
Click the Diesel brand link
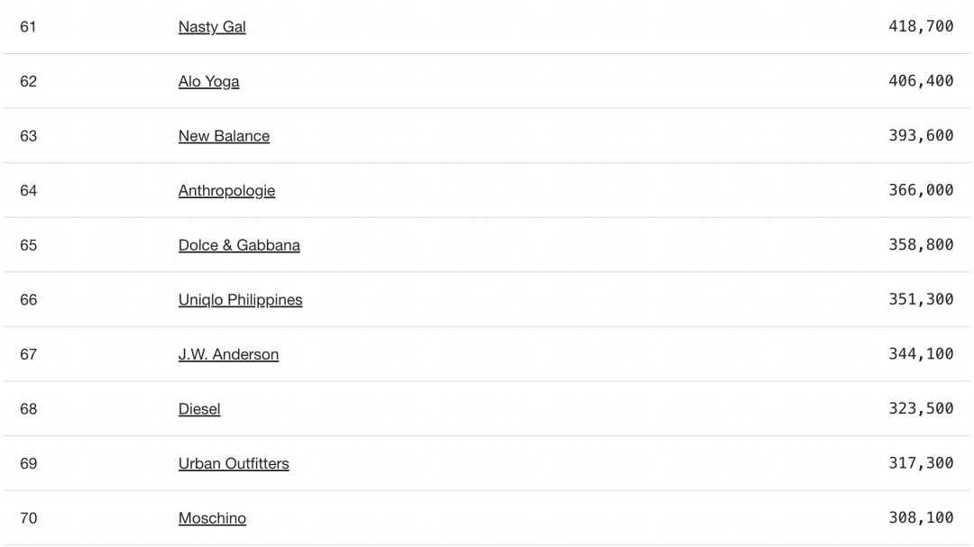pyautogui.click(x=199, y=409)
